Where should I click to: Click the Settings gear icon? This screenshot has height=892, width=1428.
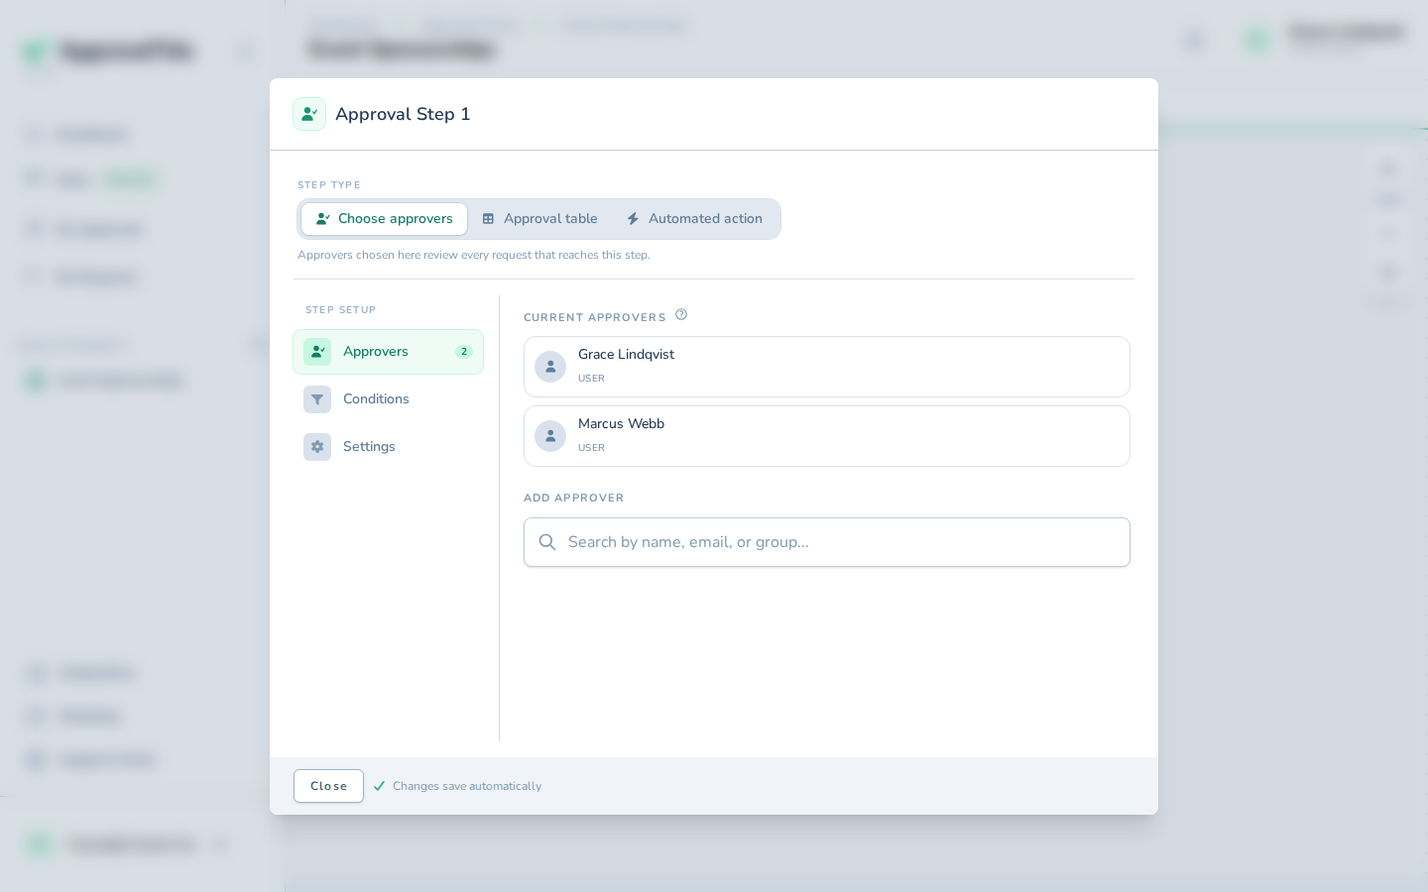[317, 447]
